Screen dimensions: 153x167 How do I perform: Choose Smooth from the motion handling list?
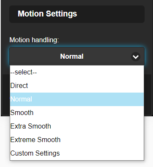[77, 113]
